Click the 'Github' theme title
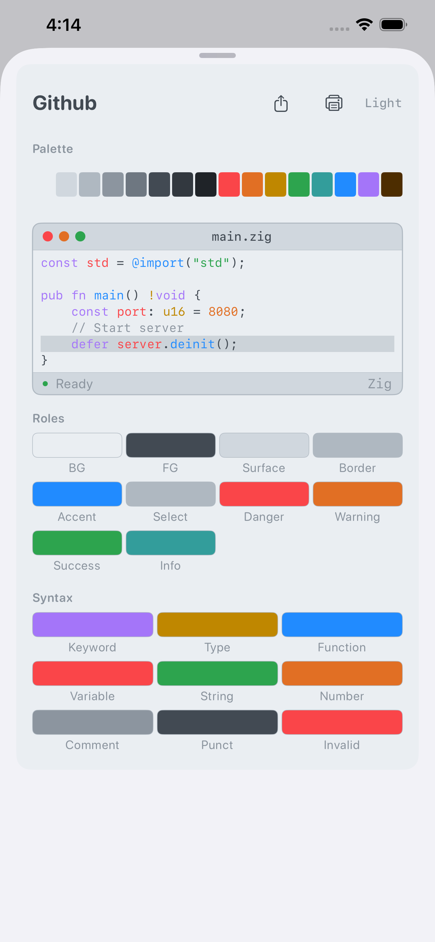This screenshot has width=435, height=942. click(x=65, y=103)
